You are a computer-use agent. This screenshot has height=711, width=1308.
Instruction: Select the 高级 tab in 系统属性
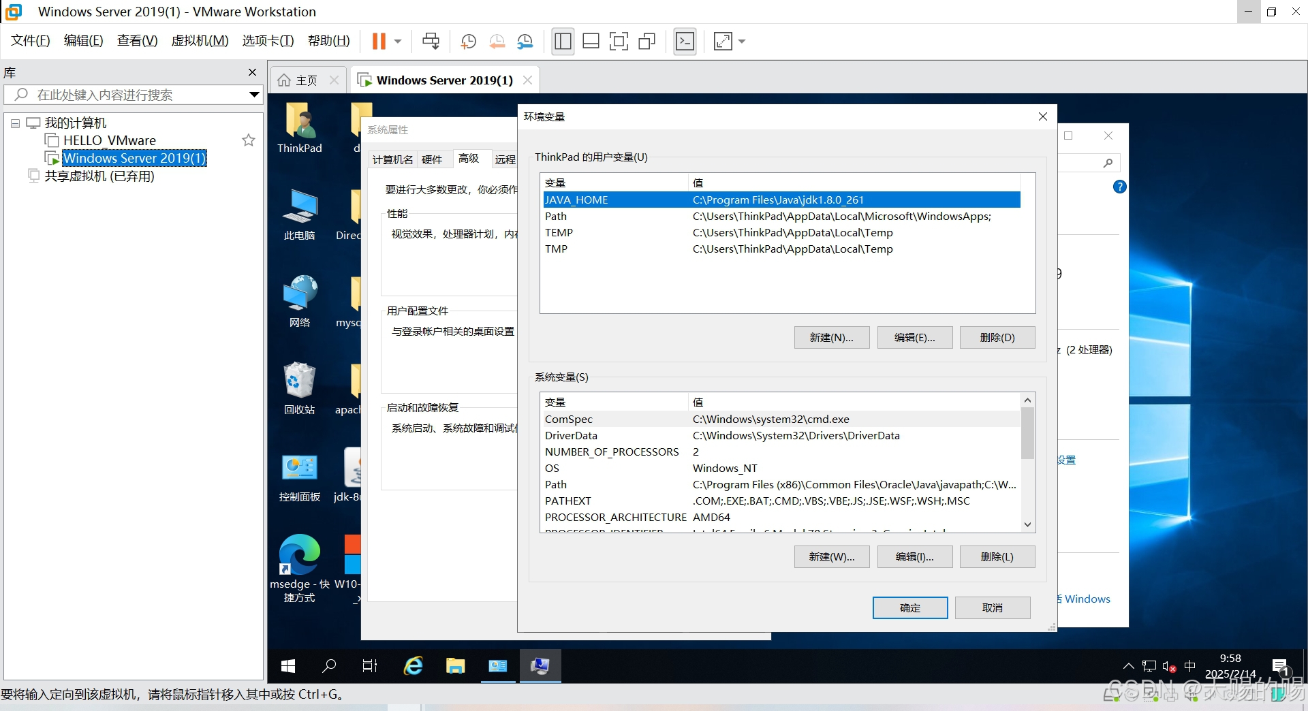click(x=469, y=158)
